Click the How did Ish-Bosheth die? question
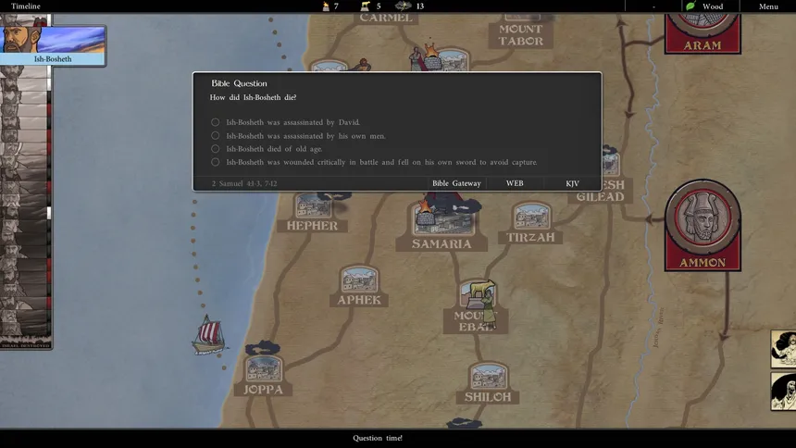This screenshot has width=796, height=448. (x=253, y=97)
